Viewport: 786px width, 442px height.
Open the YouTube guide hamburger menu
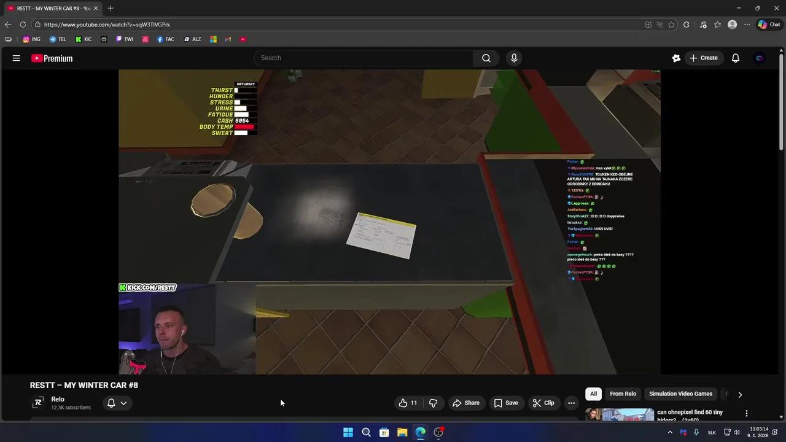[17, 58]
